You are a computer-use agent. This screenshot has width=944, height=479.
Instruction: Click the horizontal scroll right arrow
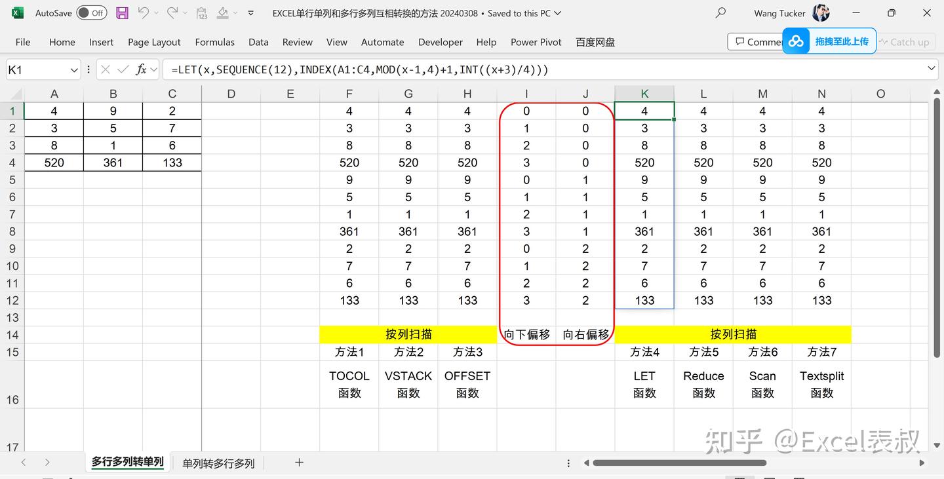922,463
